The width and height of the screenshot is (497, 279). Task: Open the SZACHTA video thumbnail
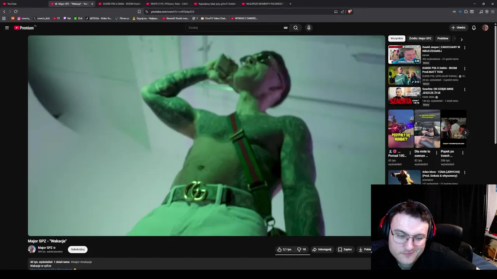tap(404, 96)
